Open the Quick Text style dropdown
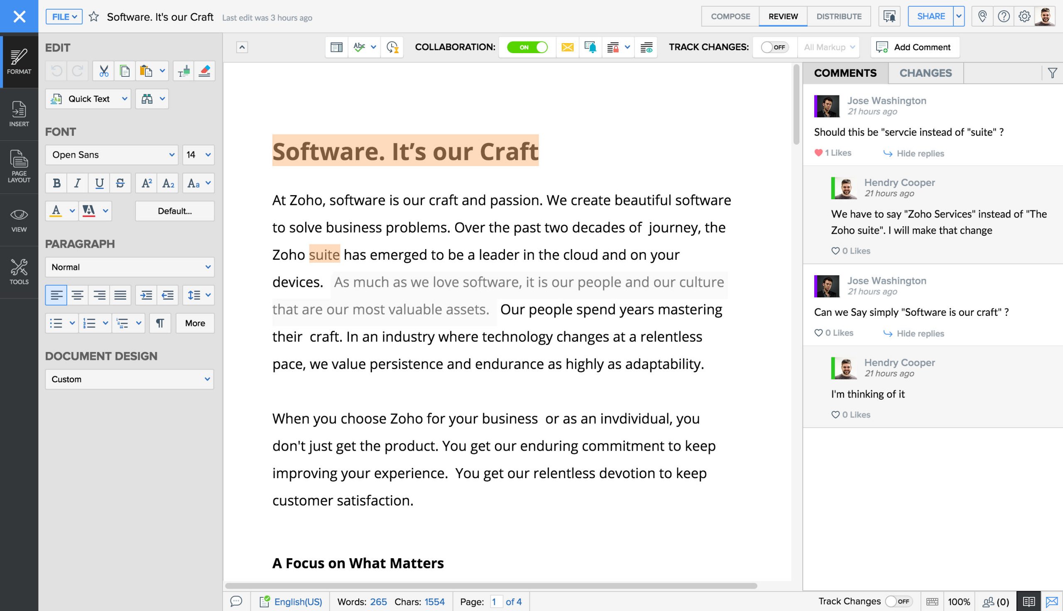1063x611 pixels. pos(122,98)
